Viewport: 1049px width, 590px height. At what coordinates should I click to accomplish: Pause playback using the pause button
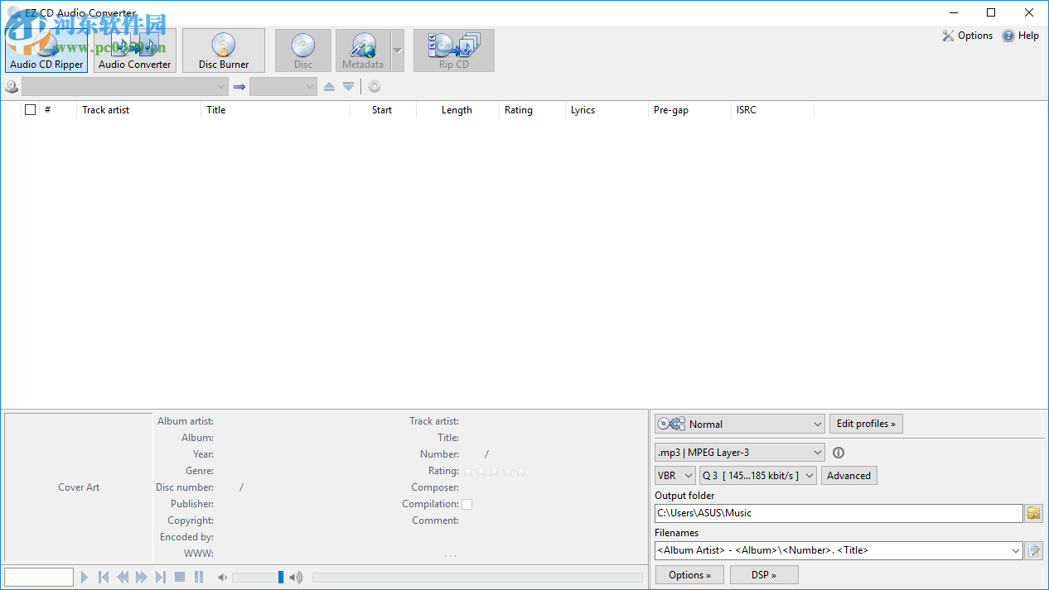coord(199,577)
